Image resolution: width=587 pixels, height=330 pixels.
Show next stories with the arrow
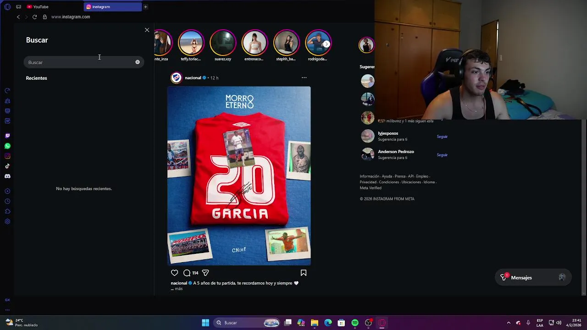326,44
